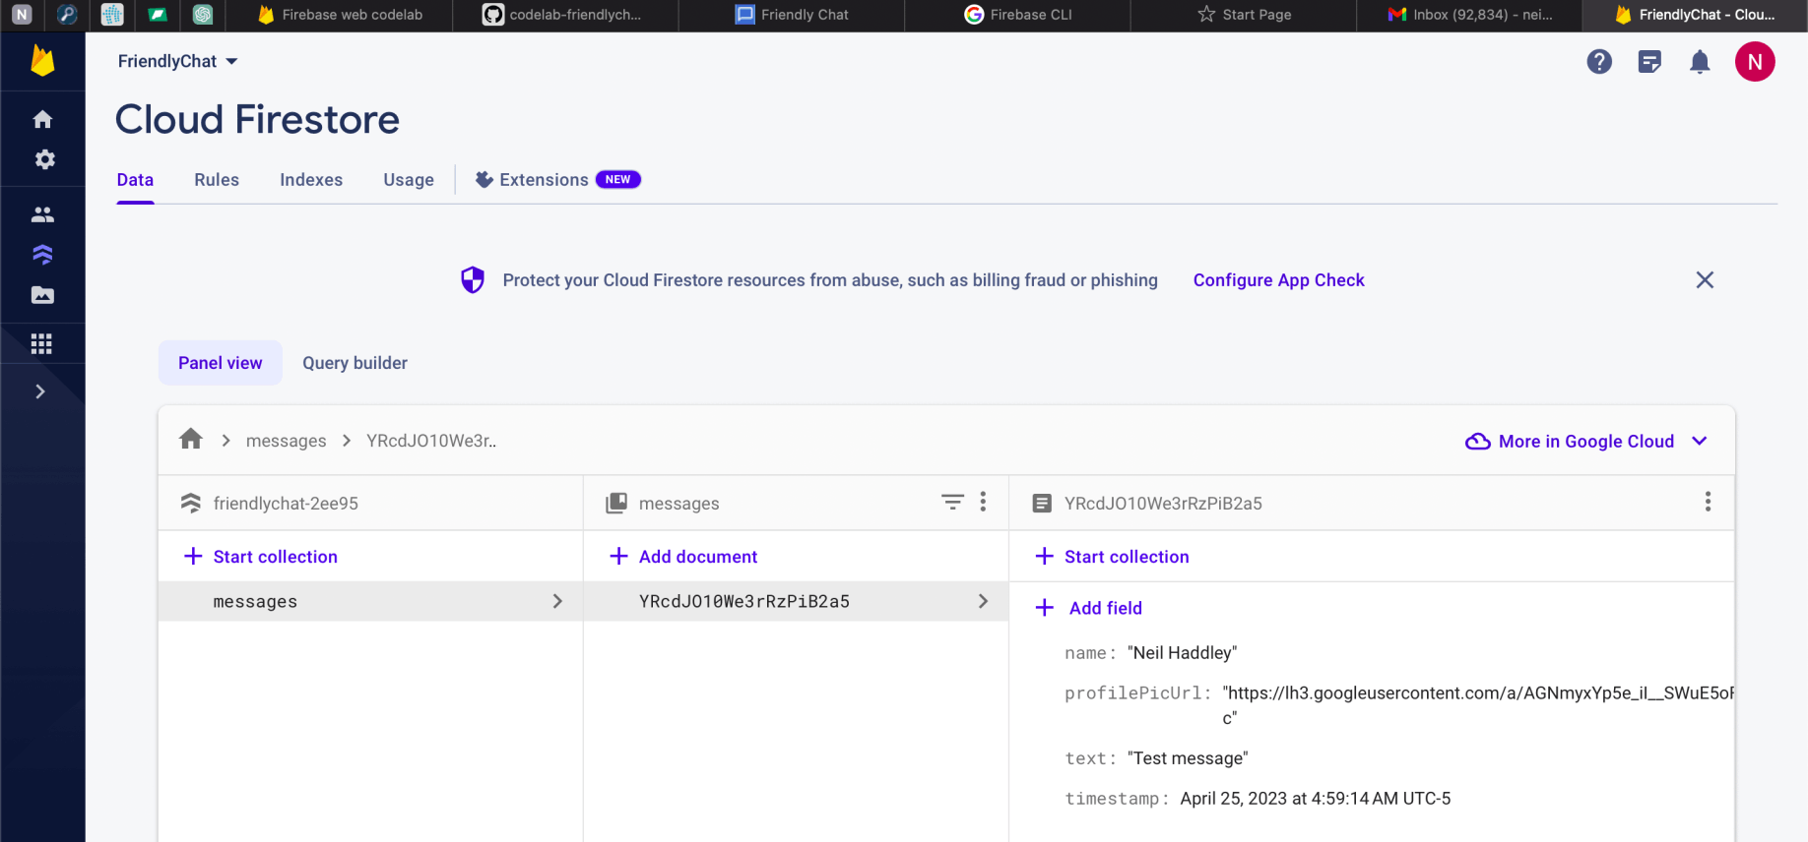Click the text field "Test message" value

point(1188,758)
